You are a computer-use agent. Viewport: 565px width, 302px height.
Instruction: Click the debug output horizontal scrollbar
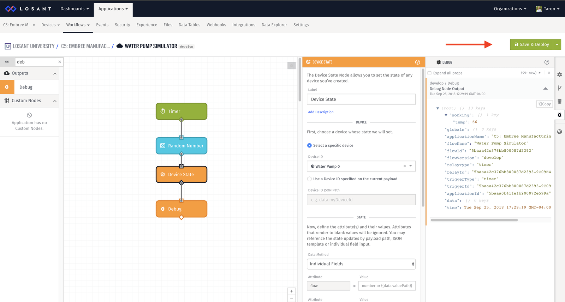click(474, 220)
